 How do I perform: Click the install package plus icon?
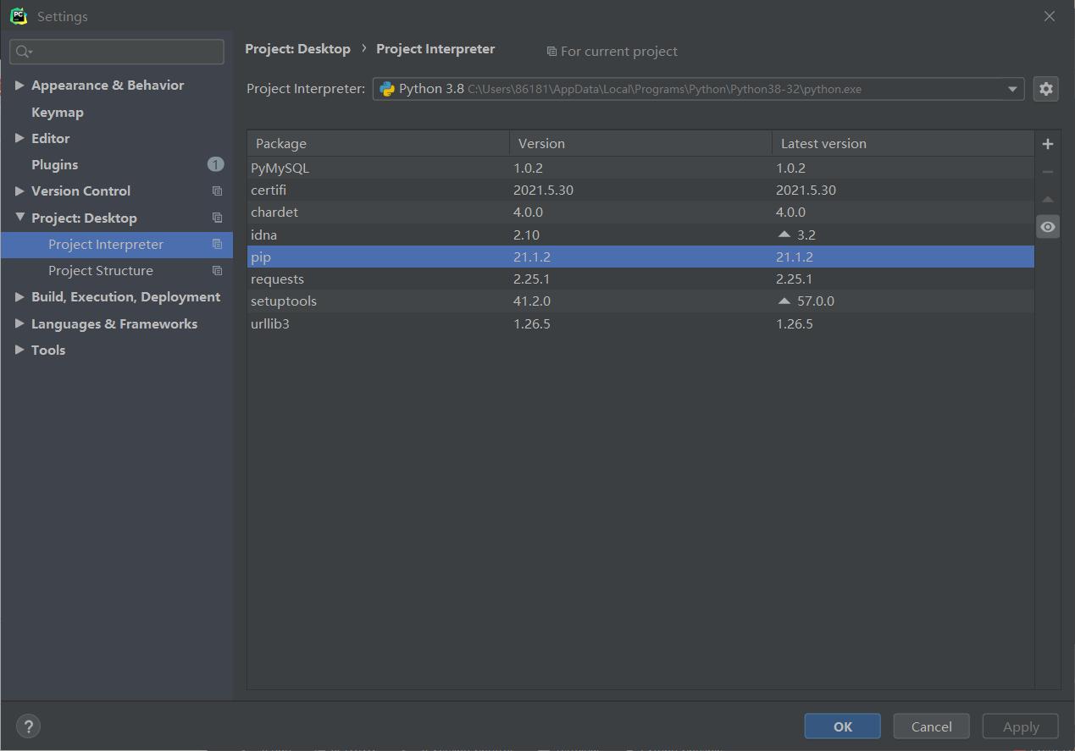(1048, 144)
